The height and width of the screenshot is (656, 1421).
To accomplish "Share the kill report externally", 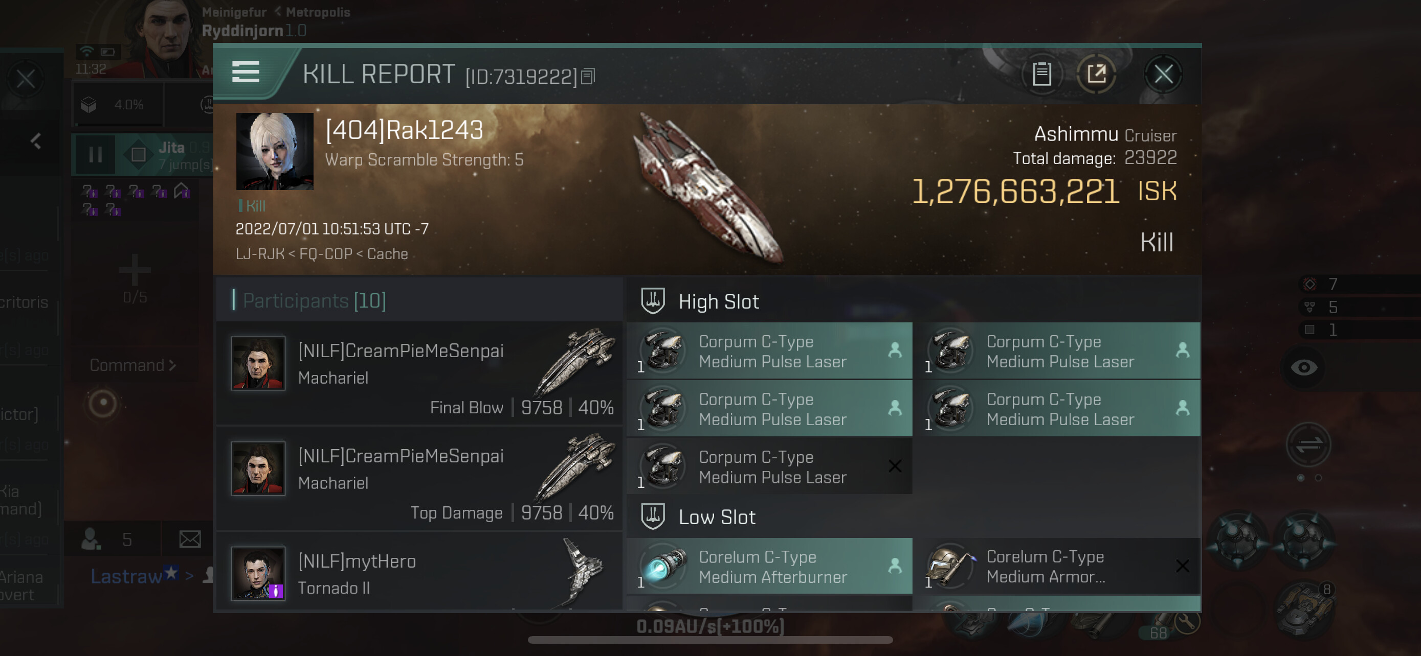I will [x=1096, y=74].
